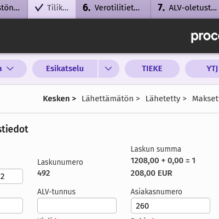The width and height of the screenshot is (219, 219).
Task: Click the YTJ button
Action: point(202,68)
